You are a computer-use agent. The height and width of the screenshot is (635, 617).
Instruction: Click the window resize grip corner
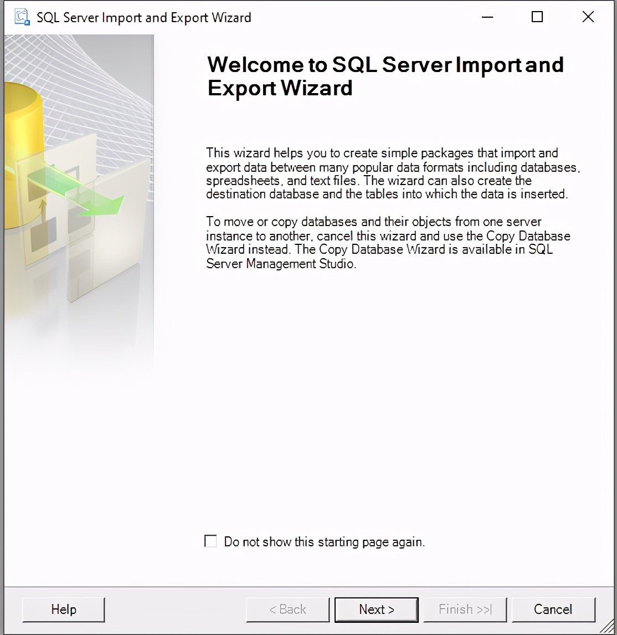click(x=607, y=625)
